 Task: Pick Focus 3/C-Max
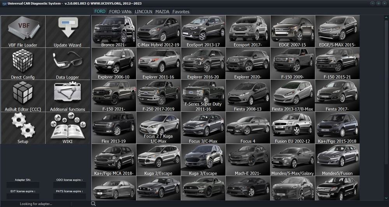click(x=203, y=128)
